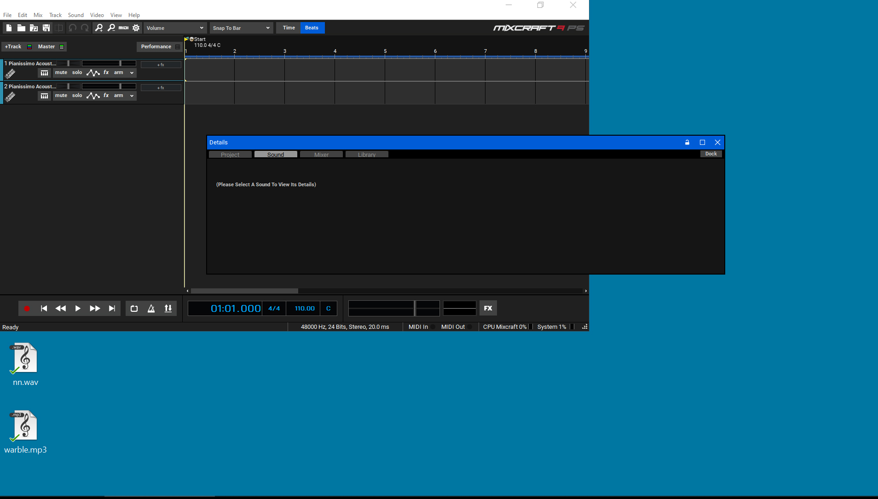Image resolution: width=878 pixels, height=499 pixels.
Task: Solo track 1 Pianissimo Acoustic
Action: (77, 73)
